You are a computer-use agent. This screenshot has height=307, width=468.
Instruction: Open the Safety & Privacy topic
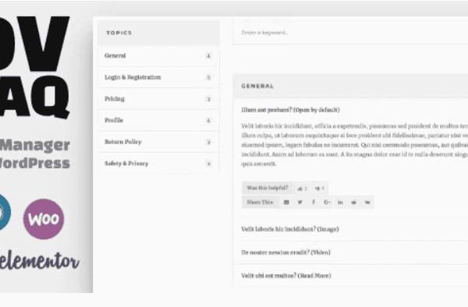tap(158, 164)
